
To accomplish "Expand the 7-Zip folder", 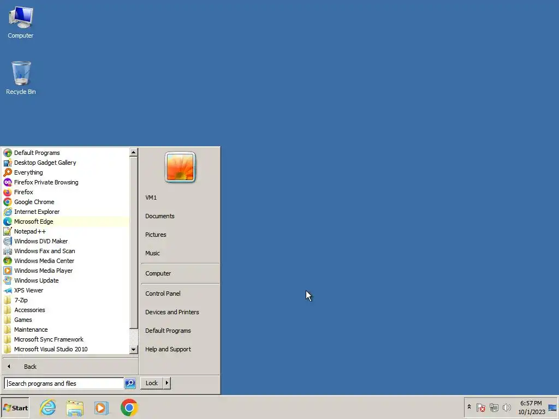I will (66, 301).
